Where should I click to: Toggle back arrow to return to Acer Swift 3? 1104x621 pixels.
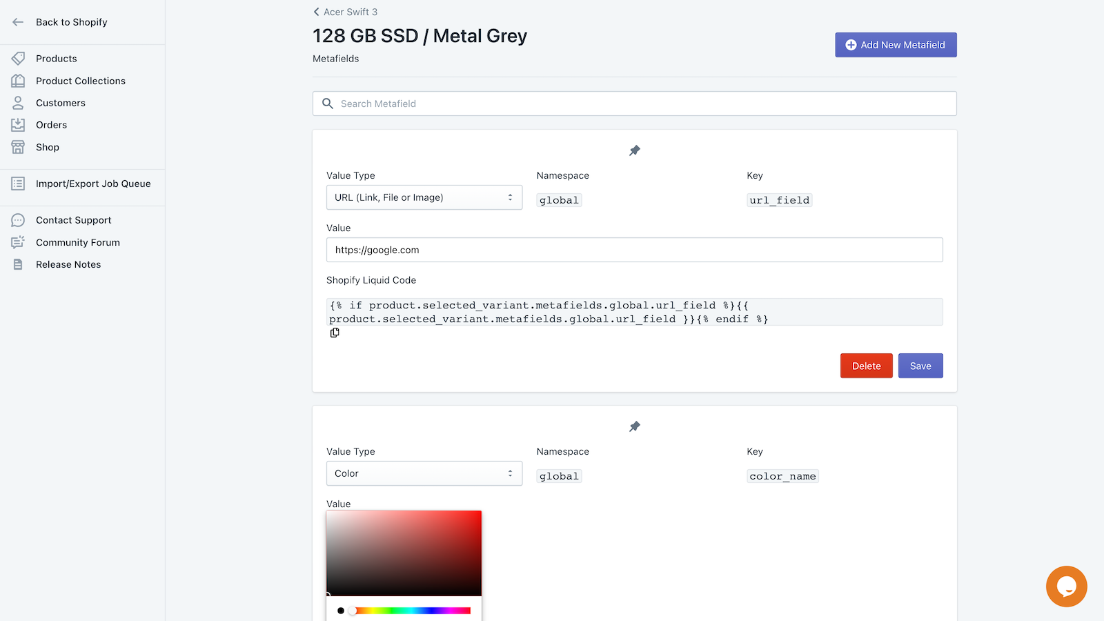click(315, 12)
